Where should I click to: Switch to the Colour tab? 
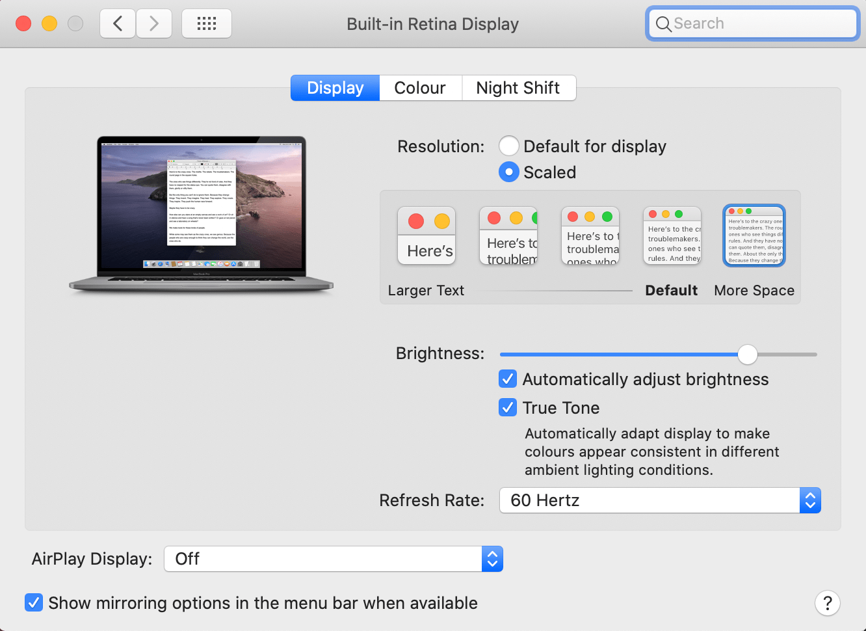[x=420, y=87]
